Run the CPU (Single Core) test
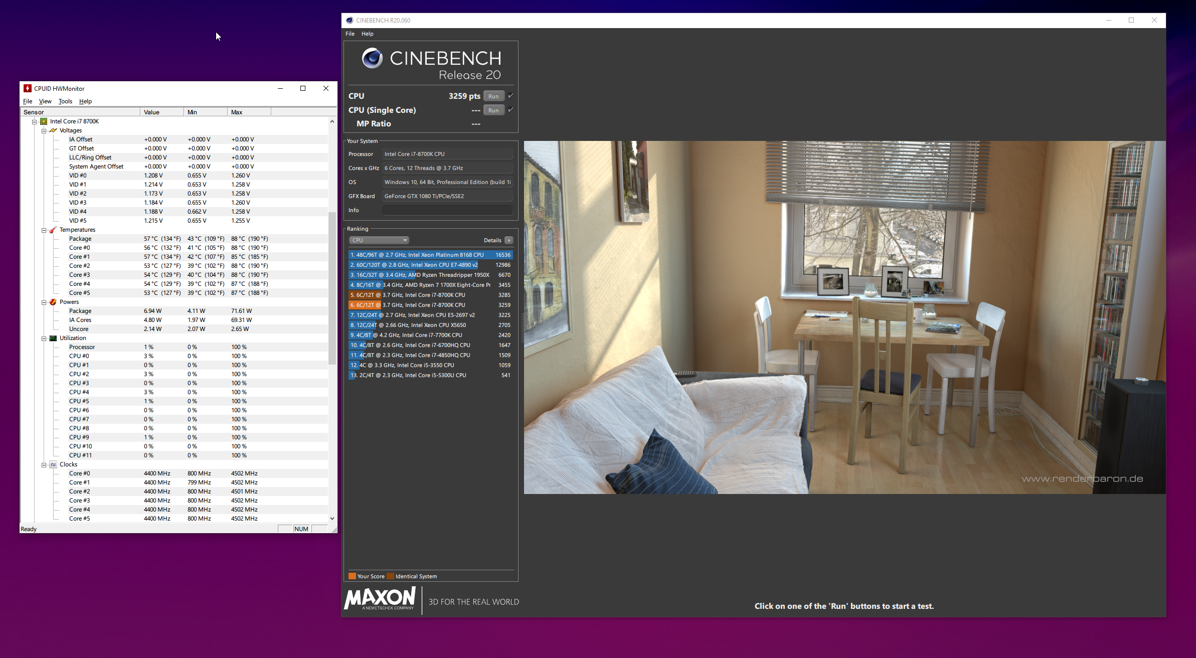Screen dimensions: 1196x658 coord(494,110)
